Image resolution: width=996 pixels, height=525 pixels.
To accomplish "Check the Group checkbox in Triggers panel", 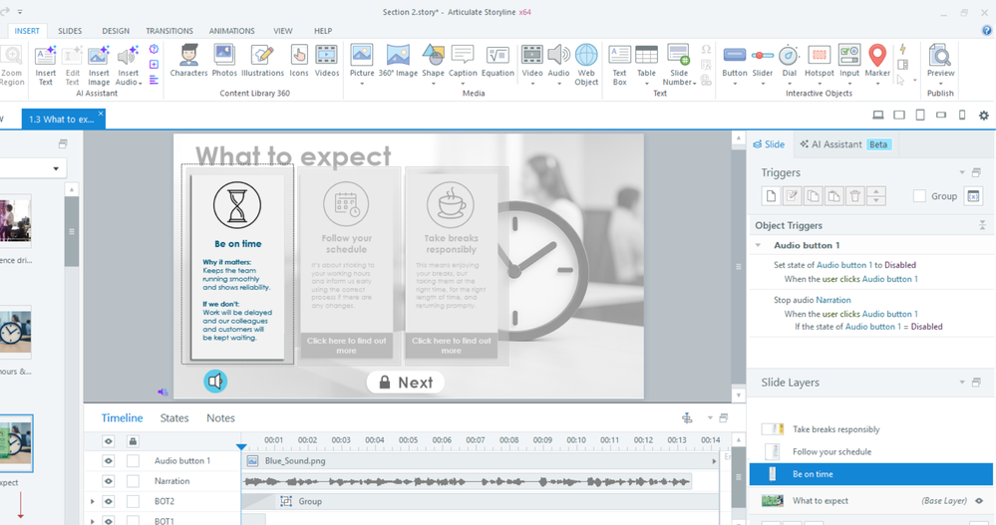I will [919, 196].
